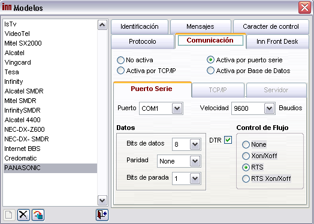Image resolution: width=314 pixels, height=224 pixels.
Task: Select VideoTel in the model list
Action: (50, 34)
